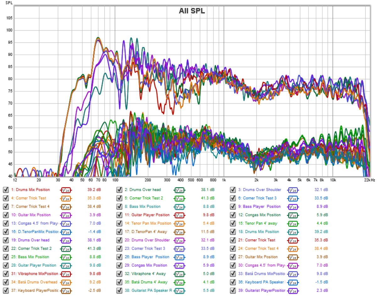Uncheck trace 2 Drums Over head checkbox
This screenshot has height=296, width=377.
119,190
